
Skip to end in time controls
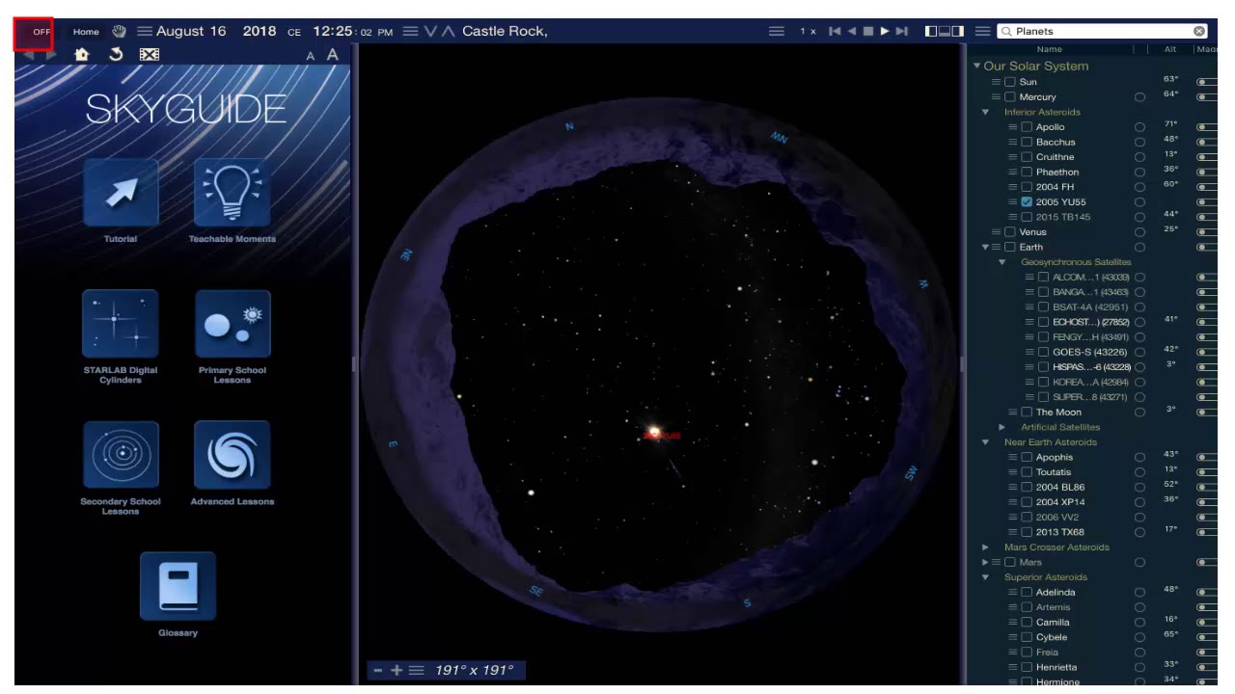(902, 31)
